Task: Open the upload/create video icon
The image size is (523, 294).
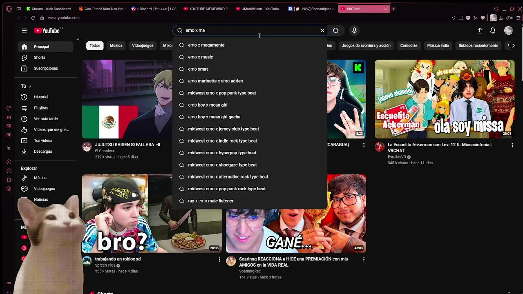Action: coord(480,31)
